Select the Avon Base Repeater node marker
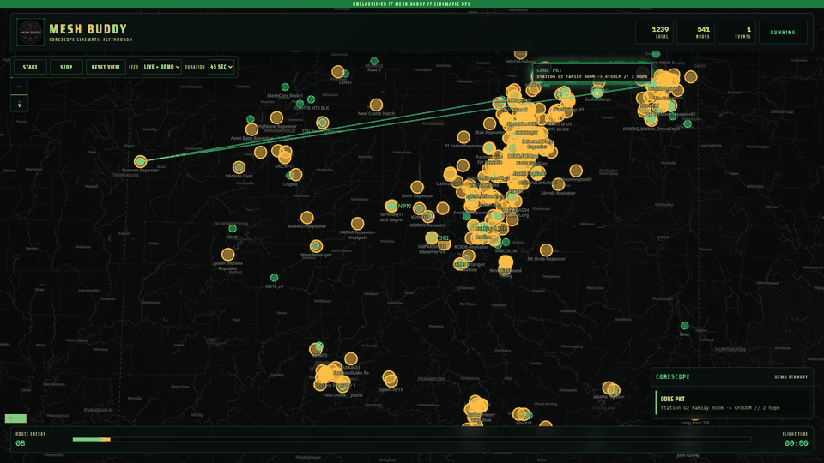824x463 pixels. click(x=251, y=129)
